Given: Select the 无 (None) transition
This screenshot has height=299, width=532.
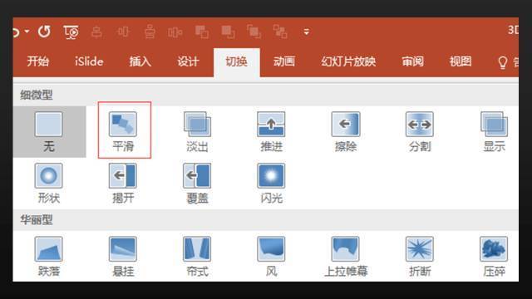Looking at the screenshot, I should pos(49,132).
